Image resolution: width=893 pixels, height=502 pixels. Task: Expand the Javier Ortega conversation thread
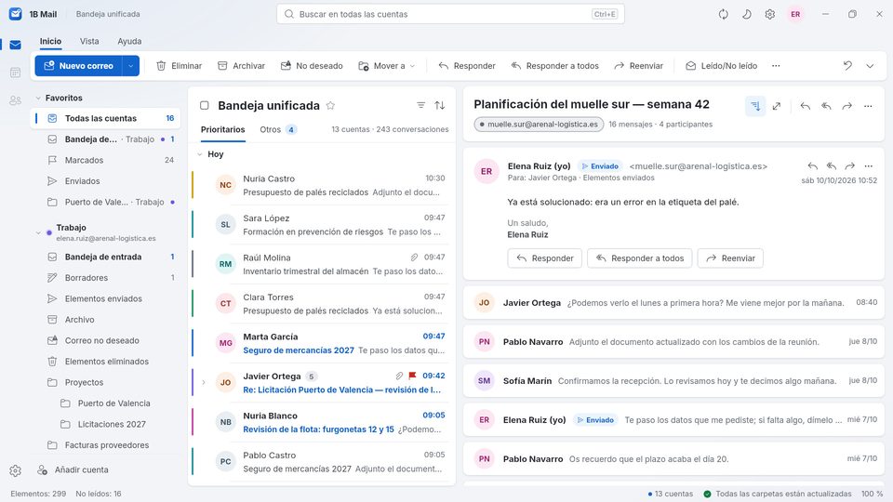coord(204,382)
